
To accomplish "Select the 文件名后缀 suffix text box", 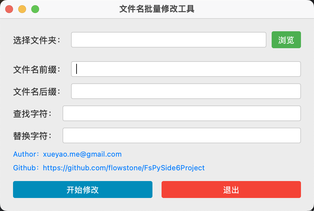I will point(186,91).
